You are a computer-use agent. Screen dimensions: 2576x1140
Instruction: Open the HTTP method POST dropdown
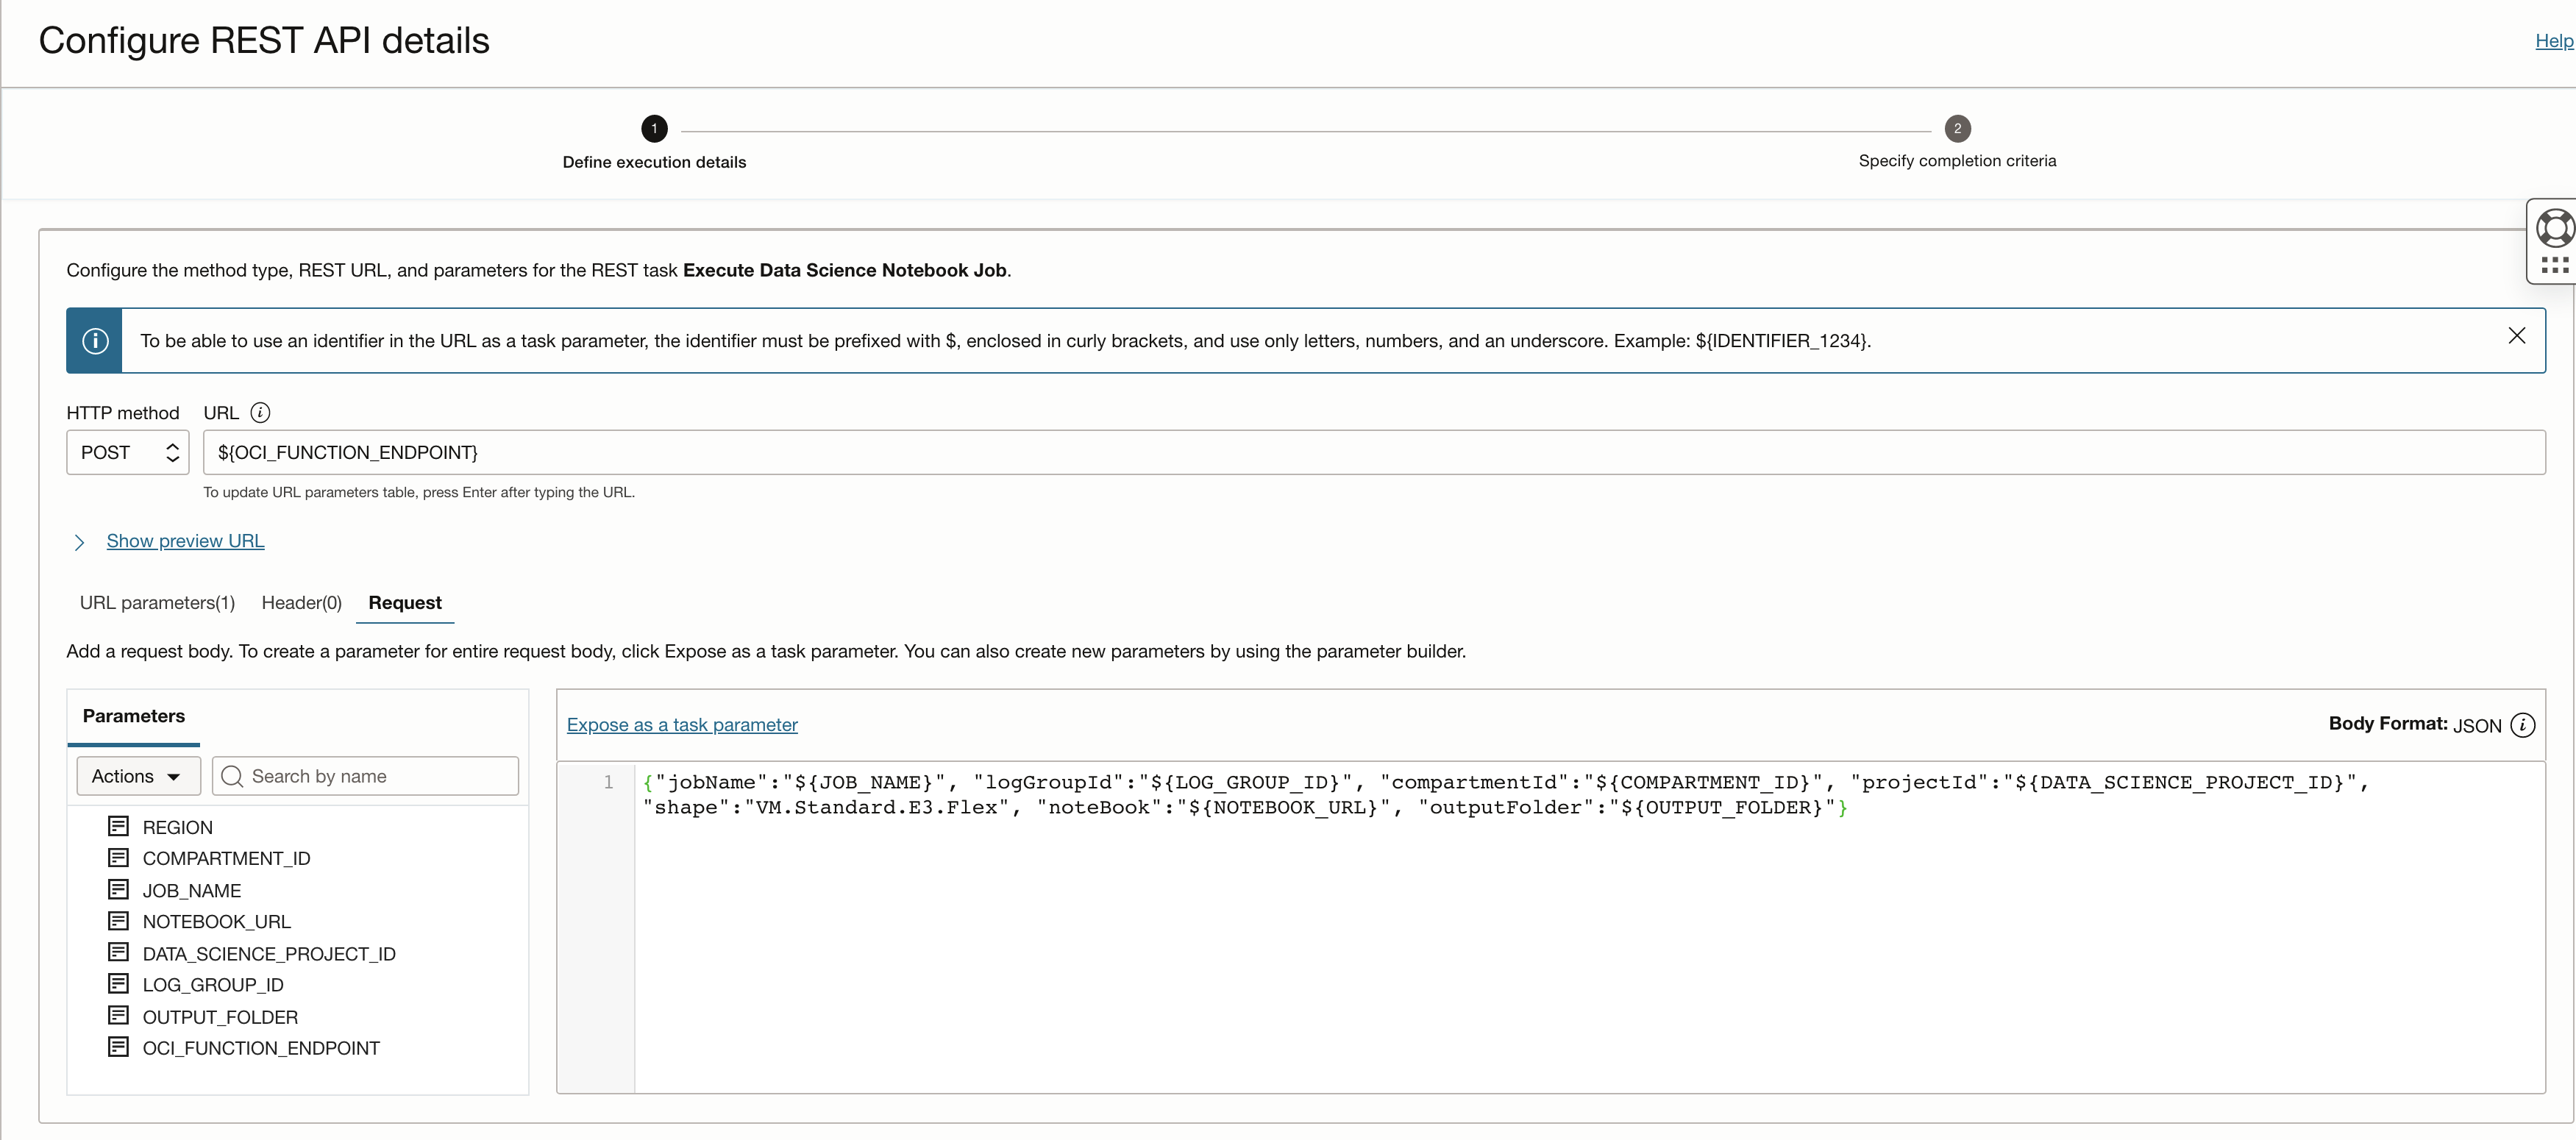(128, 452)
